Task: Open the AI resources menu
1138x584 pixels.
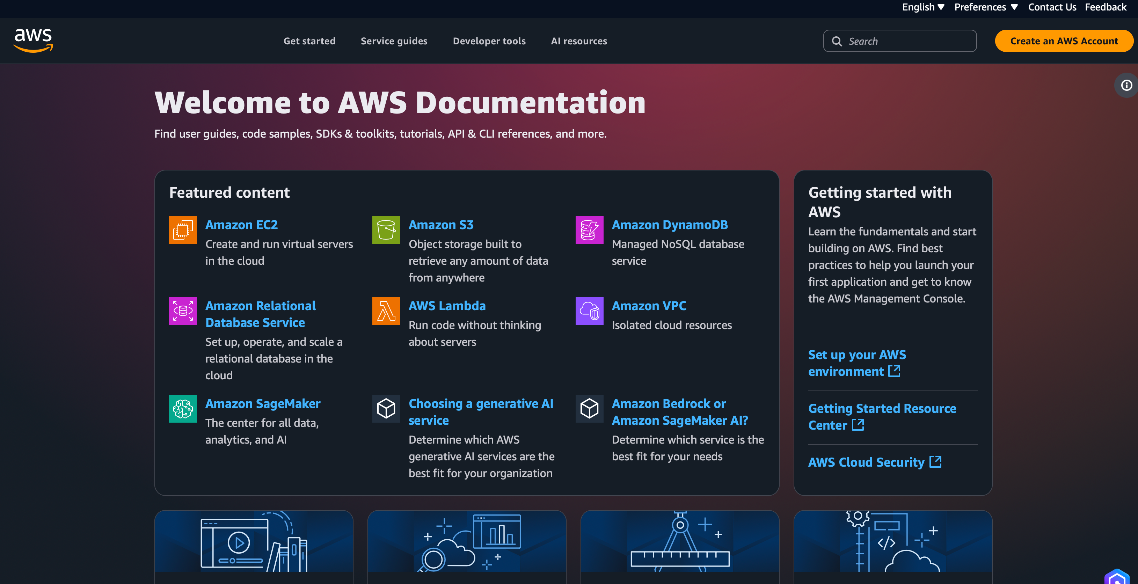Action: 579,41
